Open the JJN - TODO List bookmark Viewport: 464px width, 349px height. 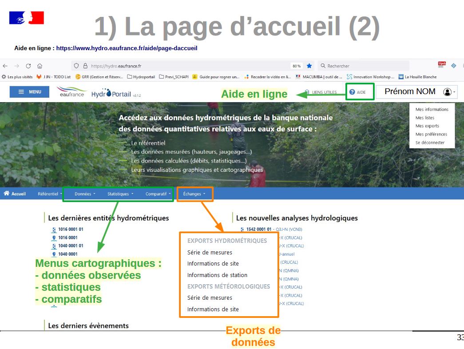click(x=54, y=77)
